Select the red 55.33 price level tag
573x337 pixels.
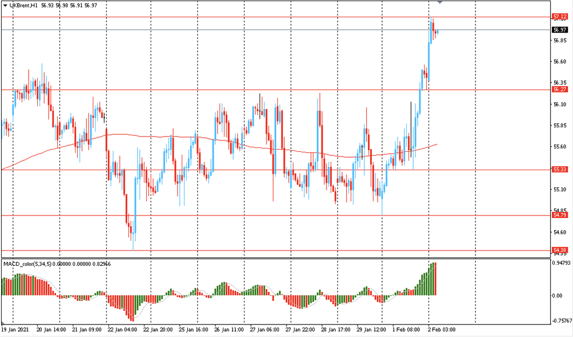559,170
